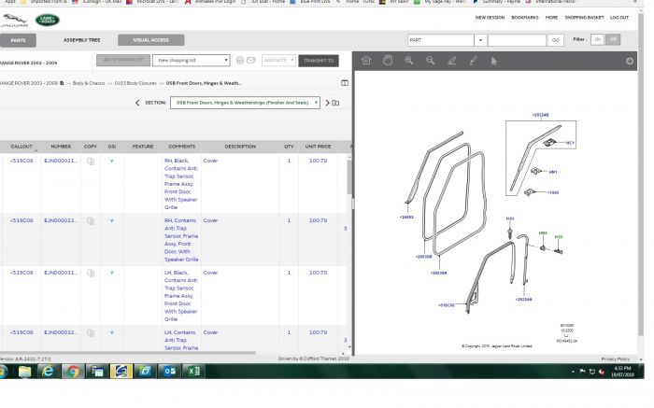Select part number EJN000021 link
This screenshot has height=408, width=654.
[x=61, y=161]
